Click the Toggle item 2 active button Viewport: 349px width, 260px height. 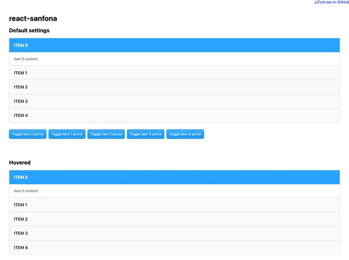tap(106, 134)
